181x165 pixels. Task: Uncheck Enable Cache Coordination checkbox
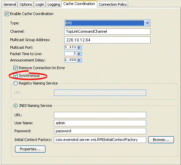7,14
